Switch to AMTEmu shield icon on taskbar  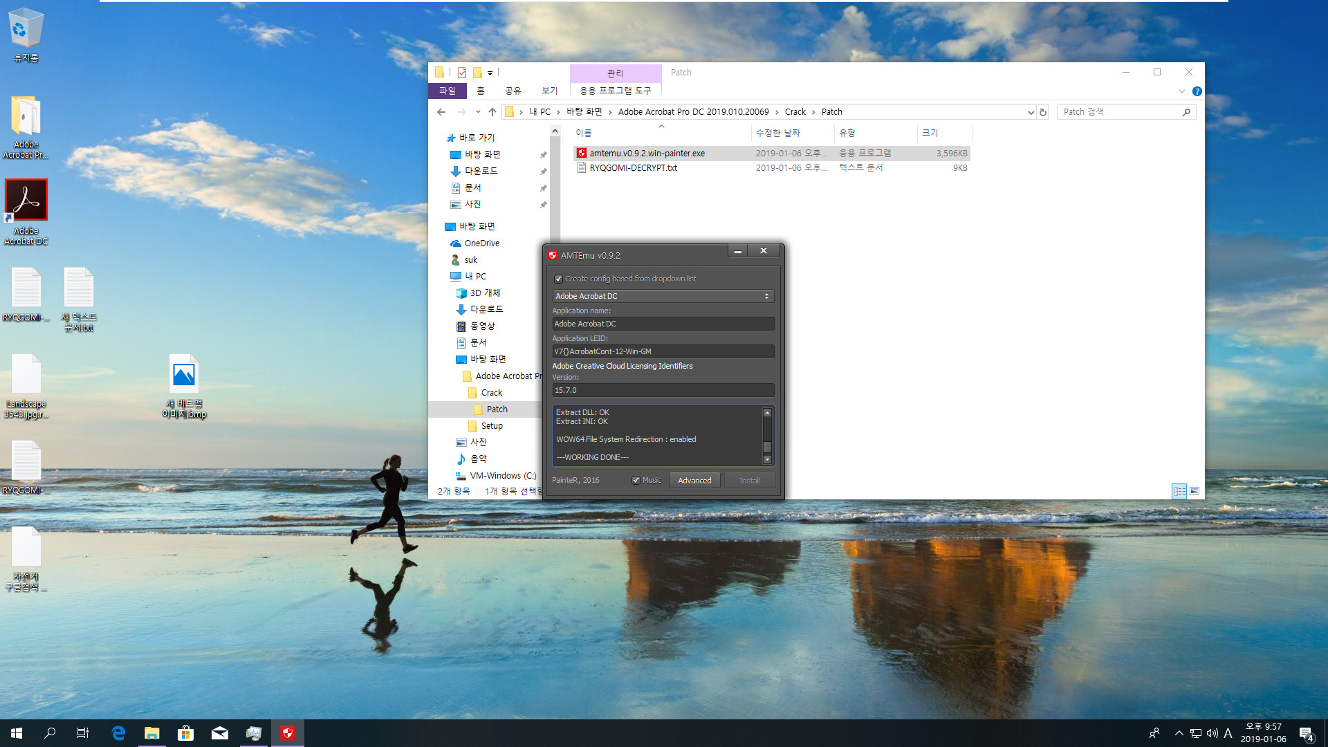coord(288,733)
